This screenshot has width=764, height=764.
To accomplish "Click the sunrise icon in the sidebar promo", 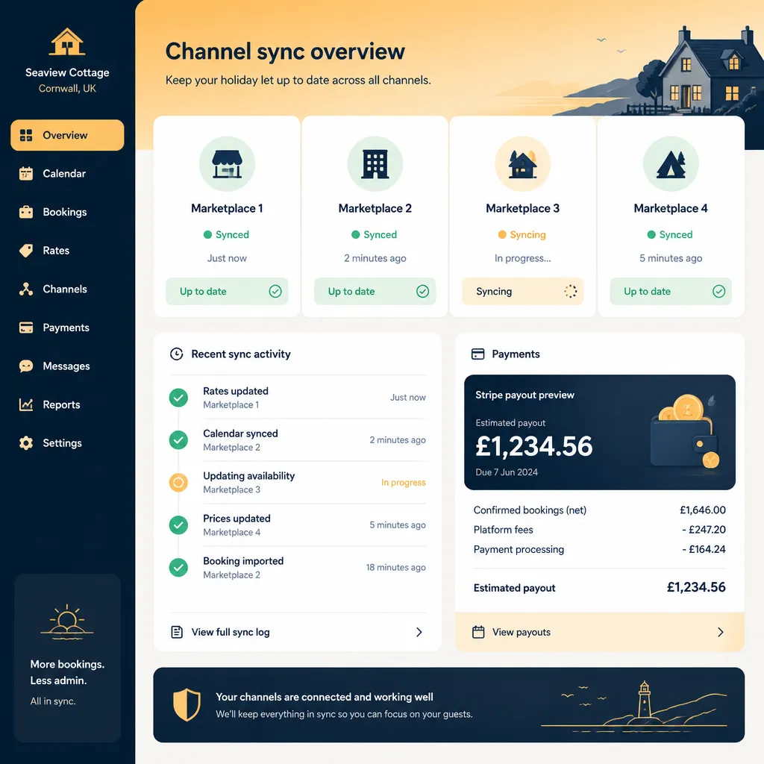I will [67, 621].
